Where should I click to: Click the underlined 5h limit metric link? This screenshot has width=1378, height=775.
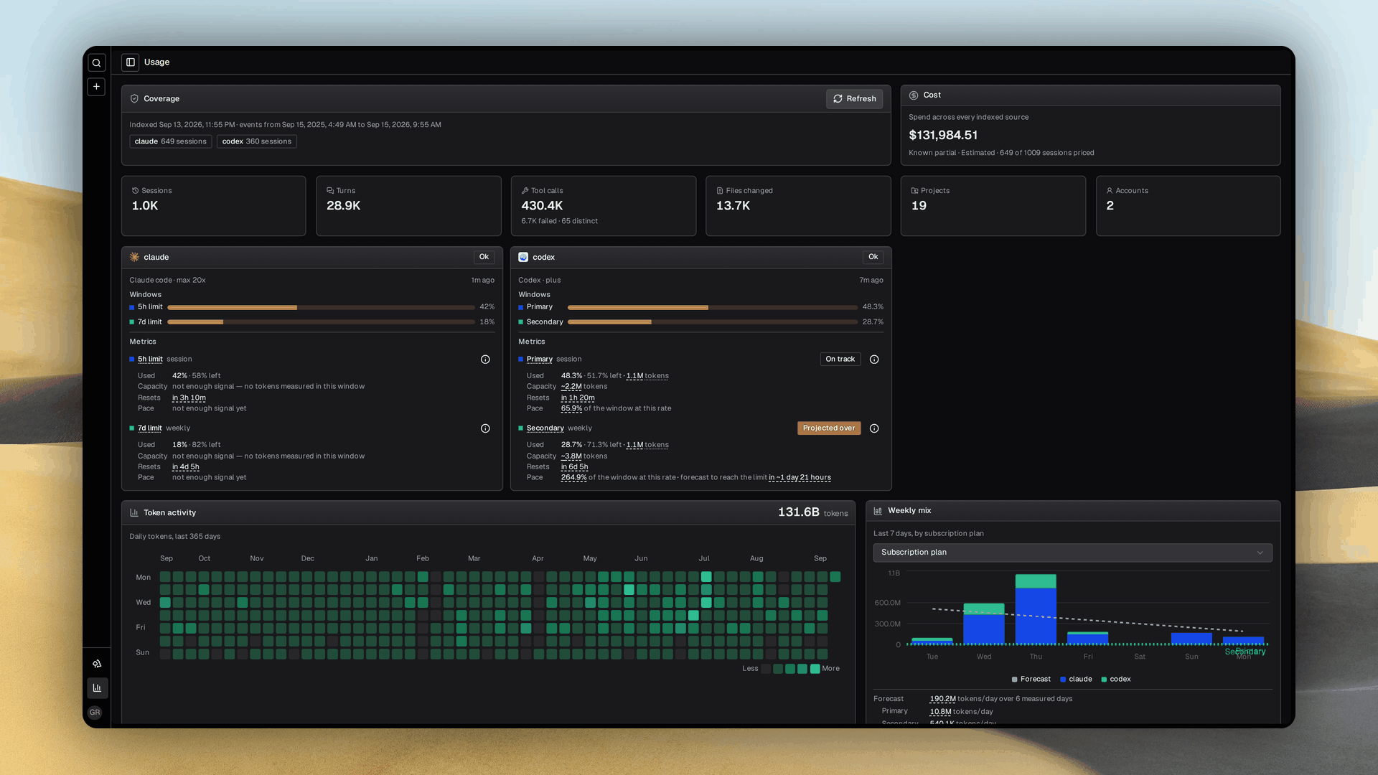click(150, 360)
